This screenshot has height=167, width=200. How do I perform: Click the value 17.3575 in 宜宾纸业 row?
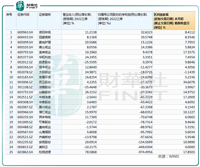[x=189, y=52]
